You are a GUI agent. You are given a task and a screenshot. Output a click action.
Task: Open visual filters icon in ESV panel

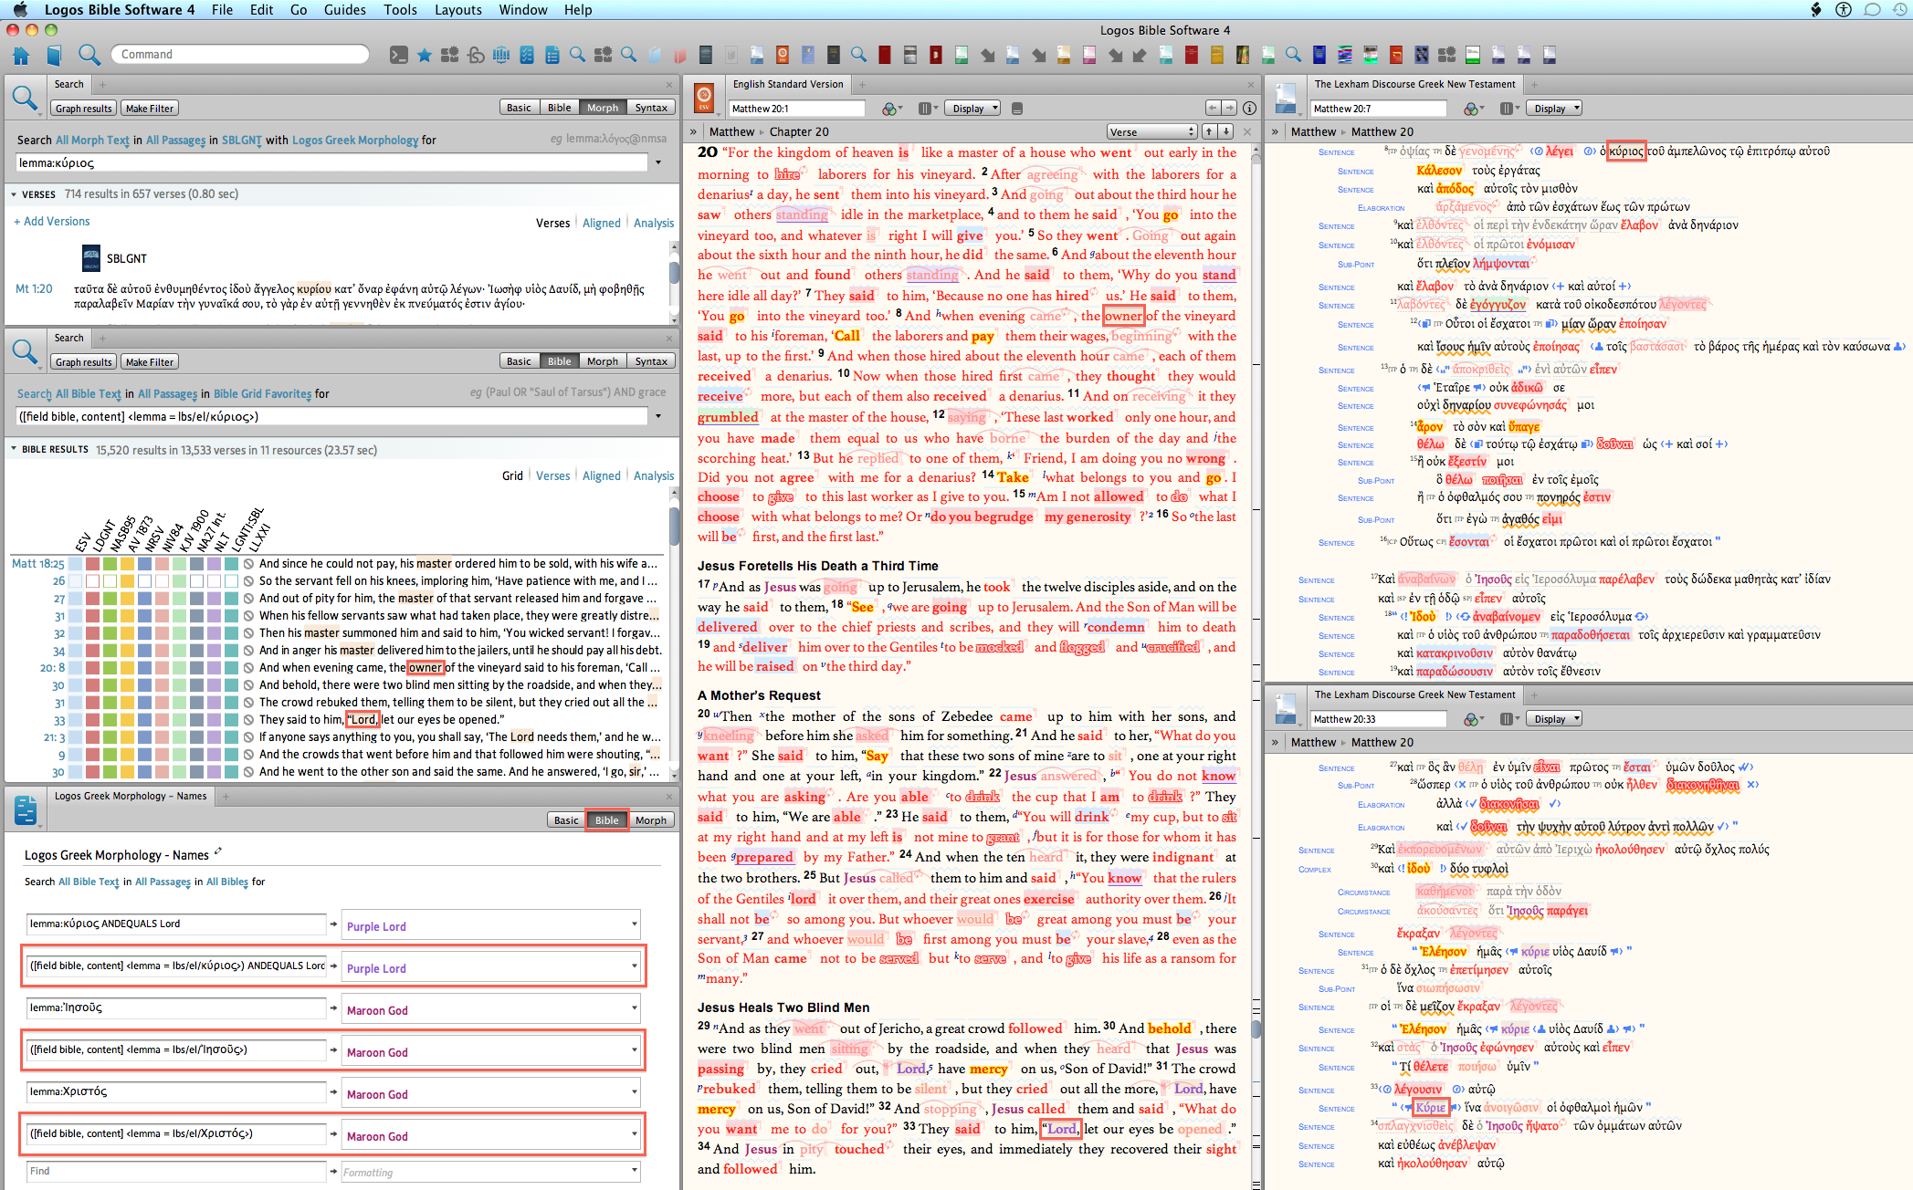(x=890, y=109)
